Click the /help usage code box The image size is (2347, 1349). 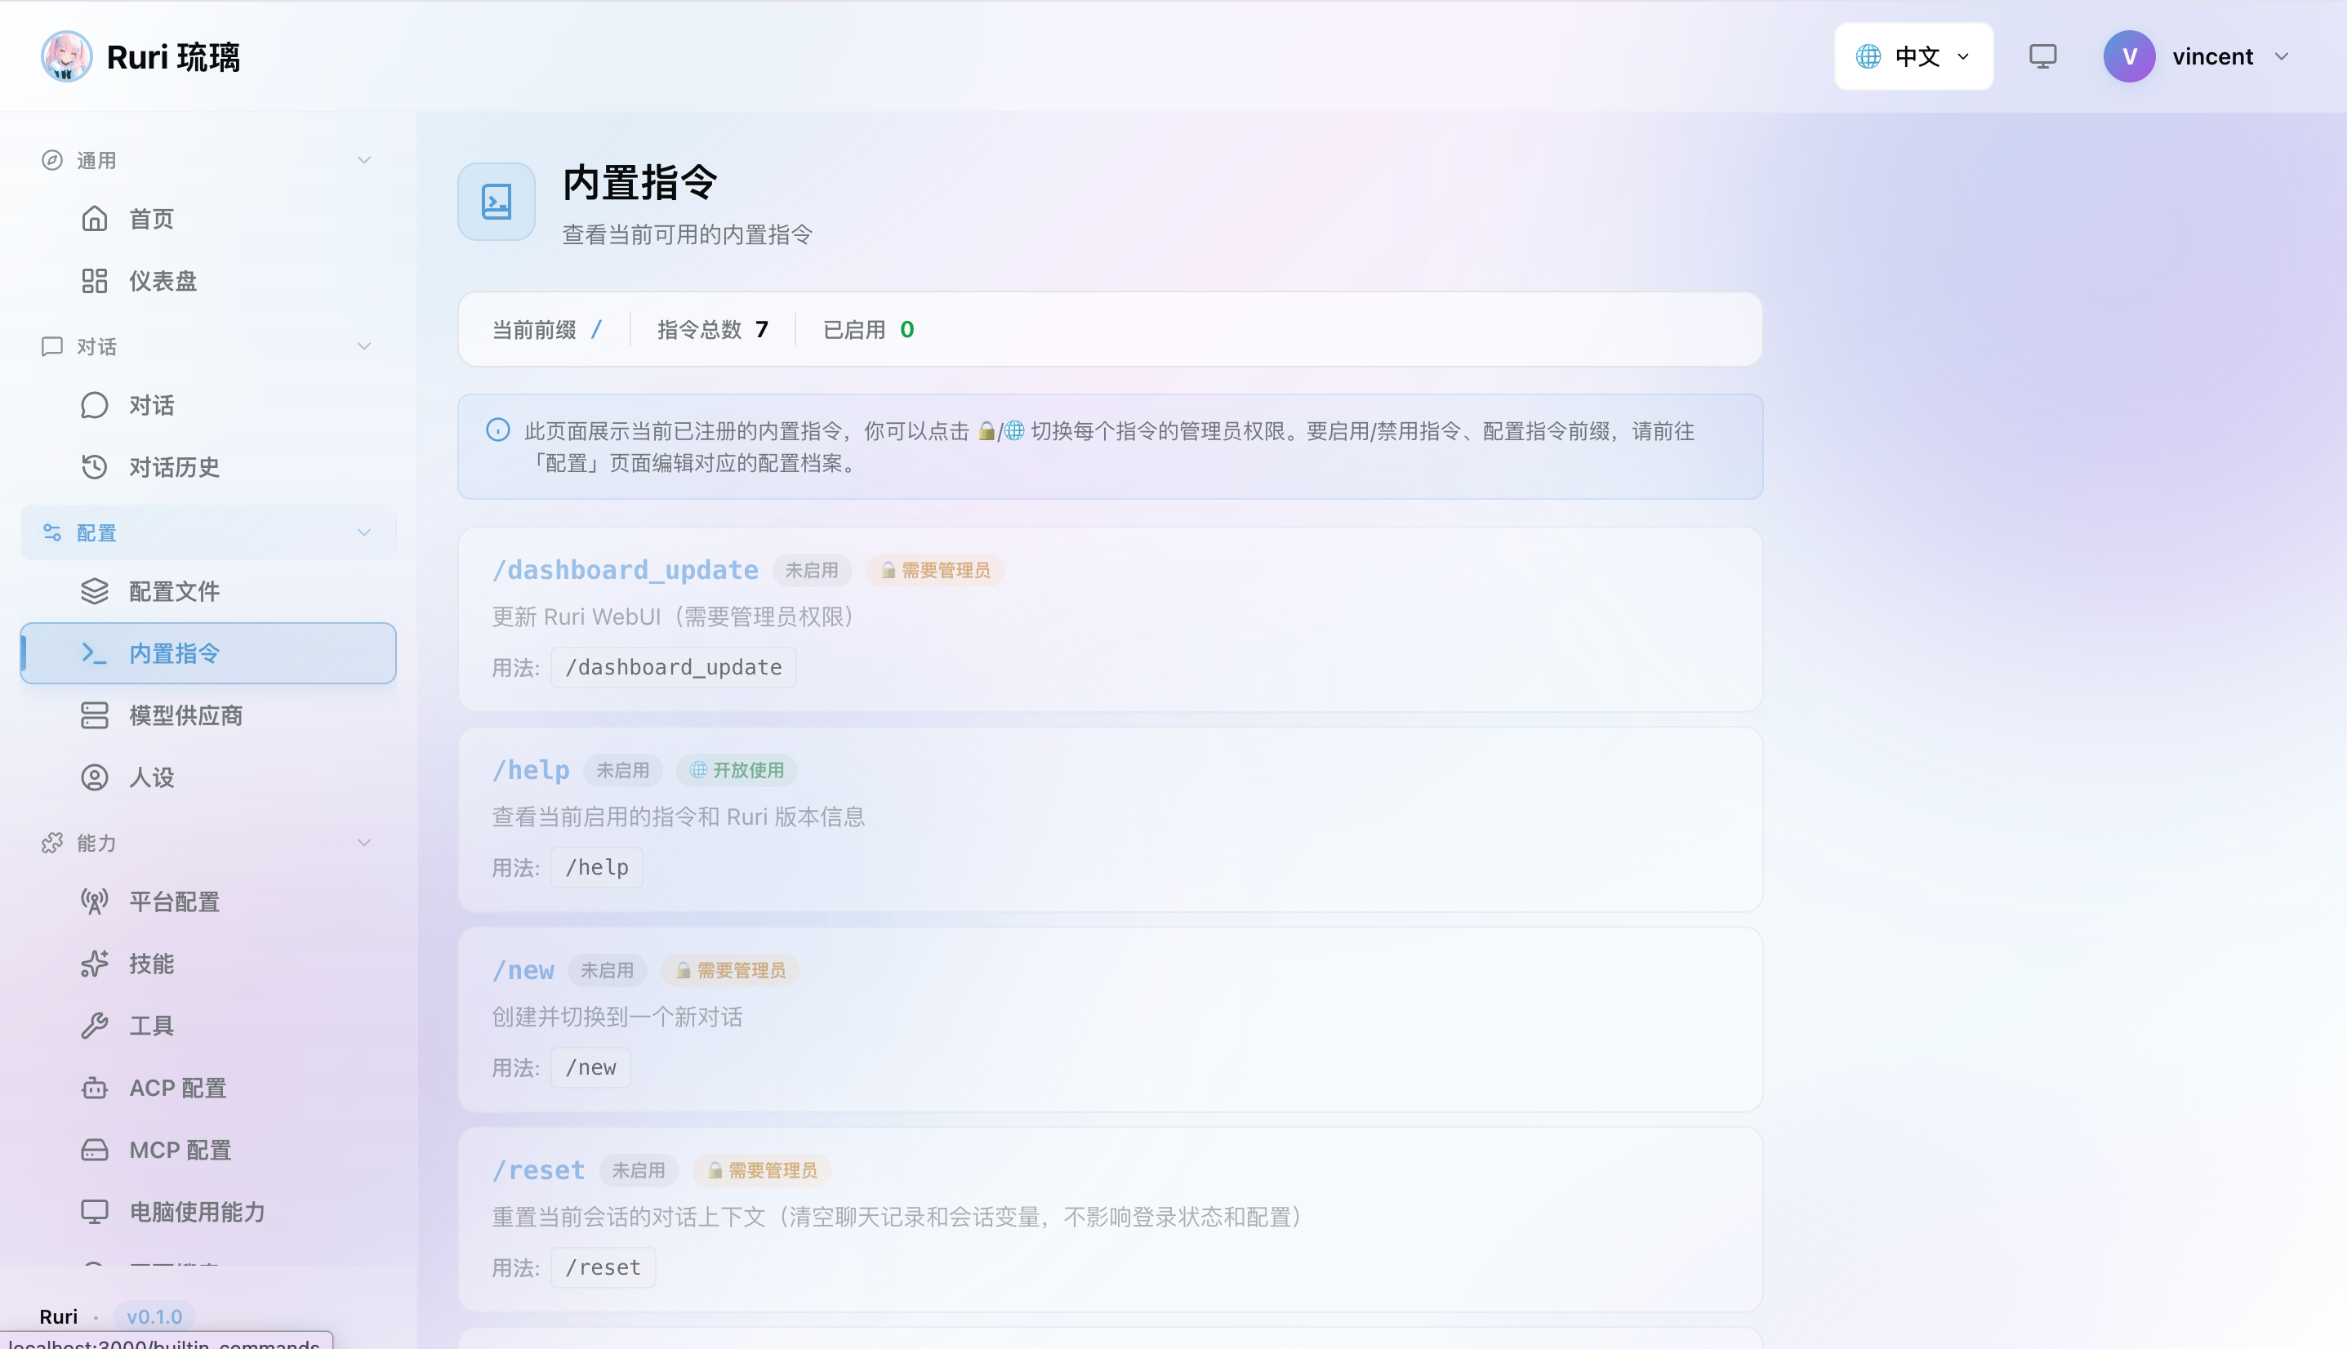click(597, 867)
